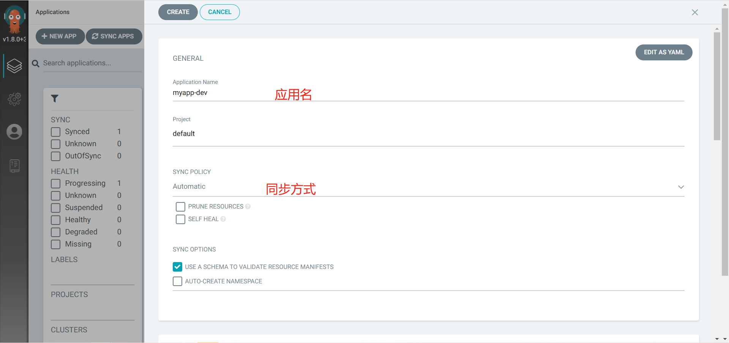
Task: Click the Cancel button
Action: tap(220, 12)
